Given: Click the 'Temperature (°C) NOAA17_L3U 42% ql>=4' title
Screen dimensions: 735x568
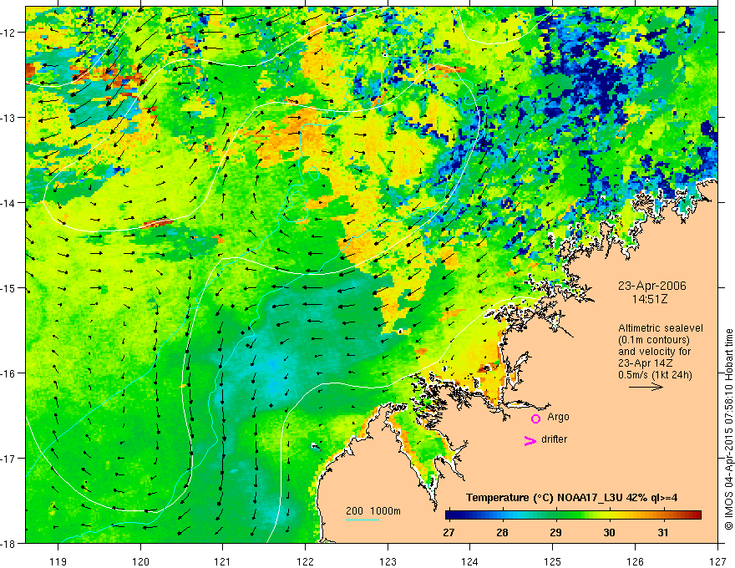Looking at the screenshot, I should (x=571, y=498).
